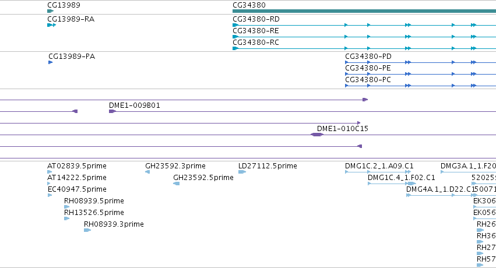Click the CG34380-RE first exon glyph
Image resolution: width=496 pixels, height=268 pixels.
(235, 37)
